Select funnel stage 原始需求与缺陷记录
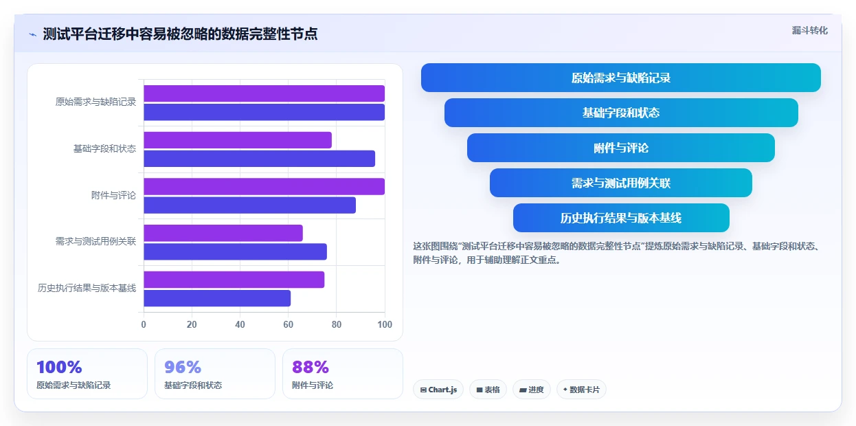This screenshot has height=426, width=856. pyautogui.click(x=620, y=78)
